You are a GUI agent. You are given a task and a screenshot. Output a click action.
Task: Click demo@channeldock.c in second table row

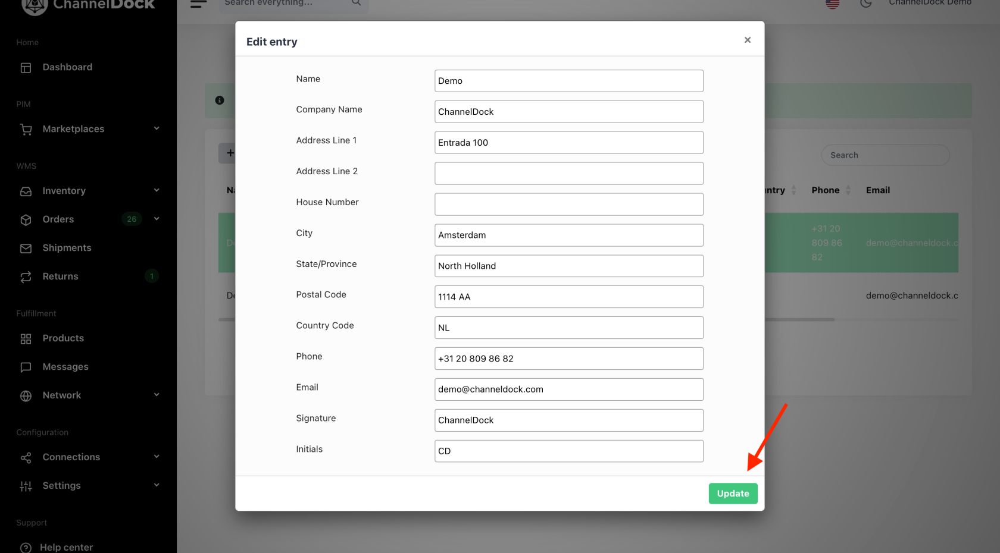point(912,296)
